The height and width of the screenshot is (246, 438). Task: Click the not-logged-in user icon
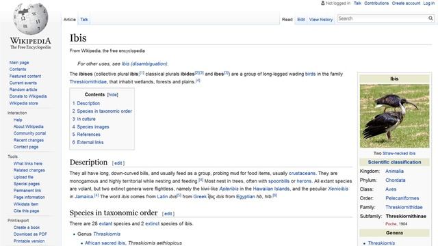322,3
